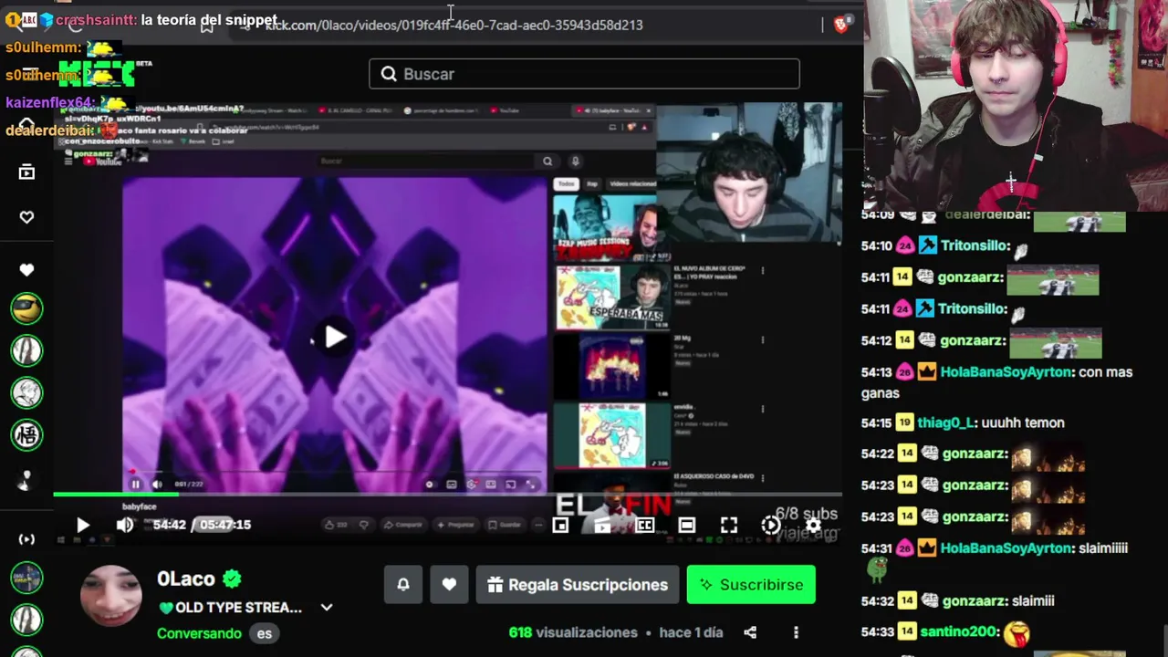
Task: Click the 19 sub badge beside thiag0_L
Action: [x=904, y=423]
